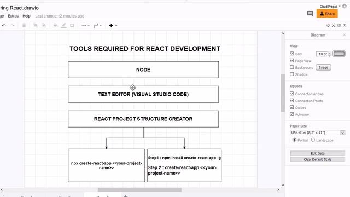
Task: Click the To Front icon
Action: (35, 26)
